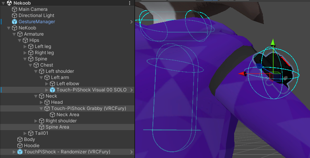This screenshot has height=158, width=310.
Task: Expand the Right leg bone
Action: pyautogui.click(x=25, y=53)
